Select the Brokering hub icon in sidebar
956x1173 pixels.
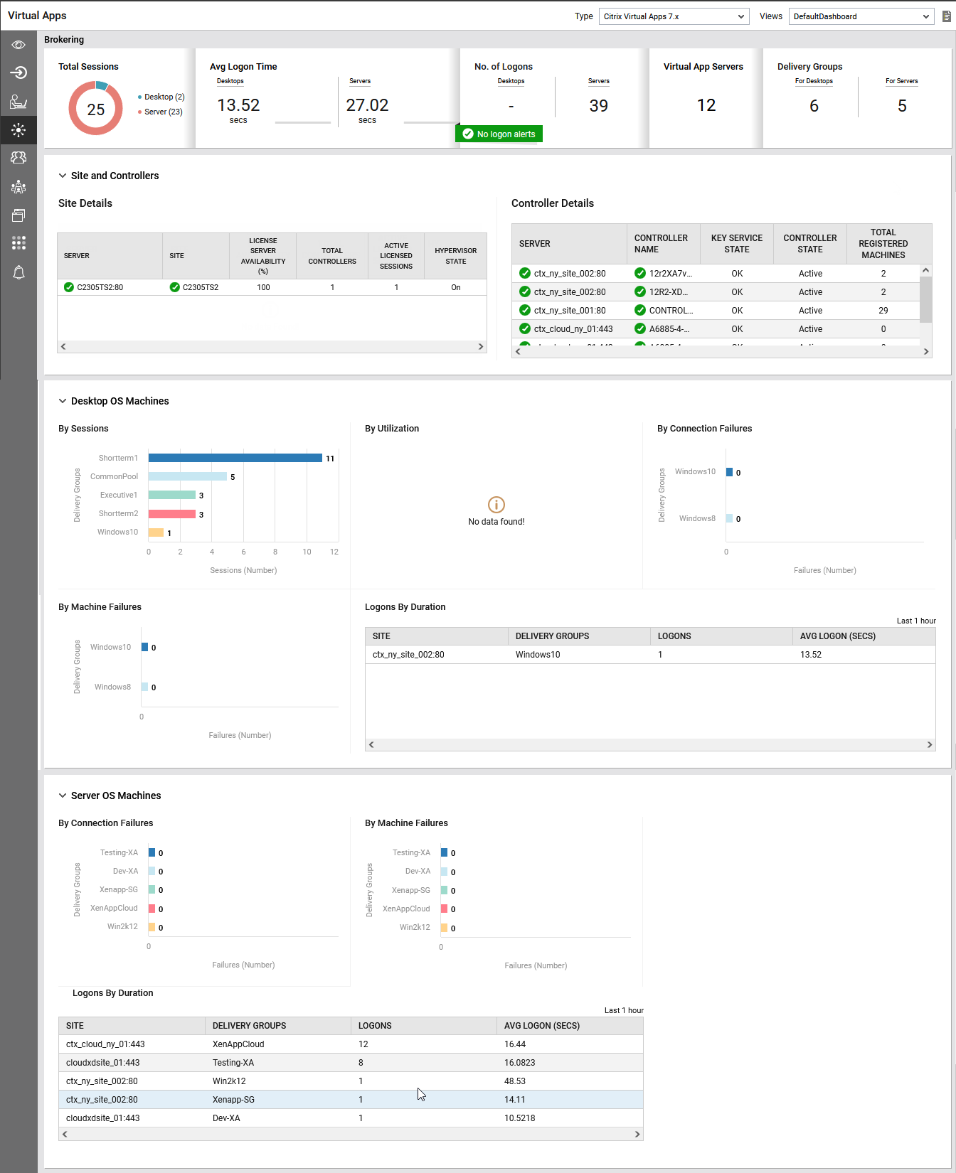[x=18, y=130]
